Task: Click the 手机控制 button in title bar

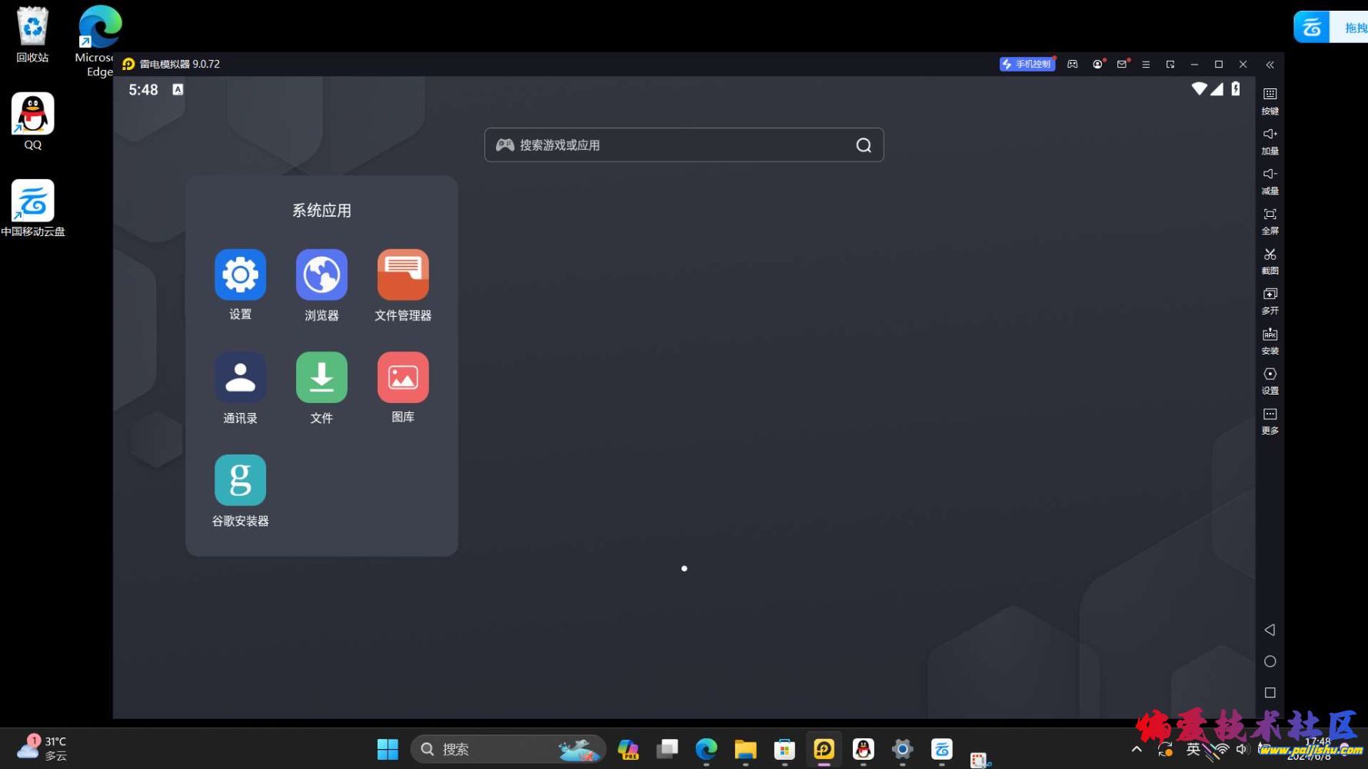Action: 1027,64
